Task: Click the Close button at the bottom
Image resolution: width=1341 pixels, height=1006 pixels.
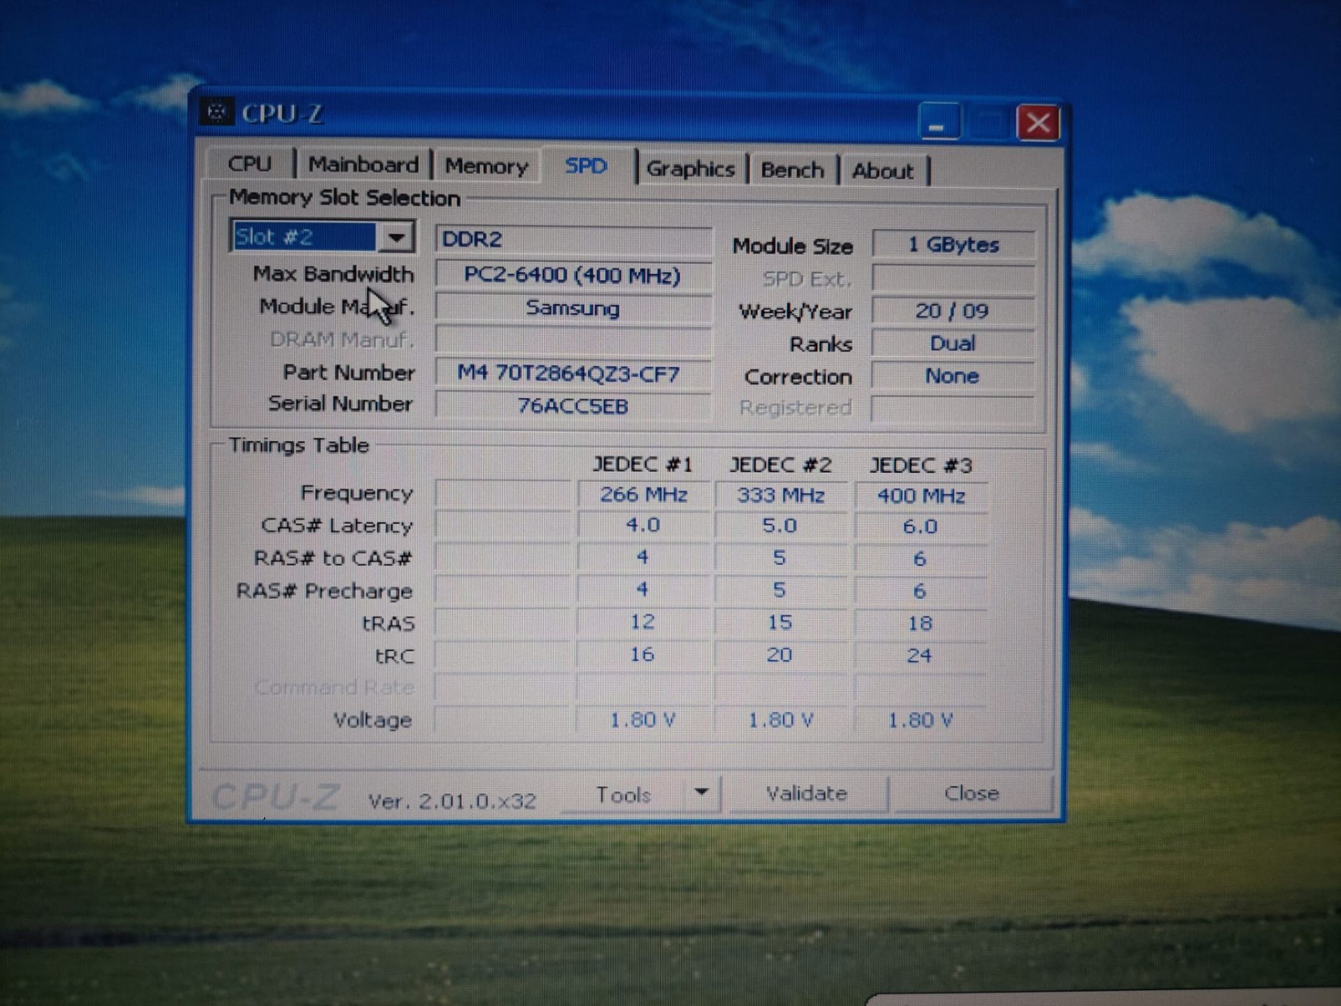Action: (972, 794)
